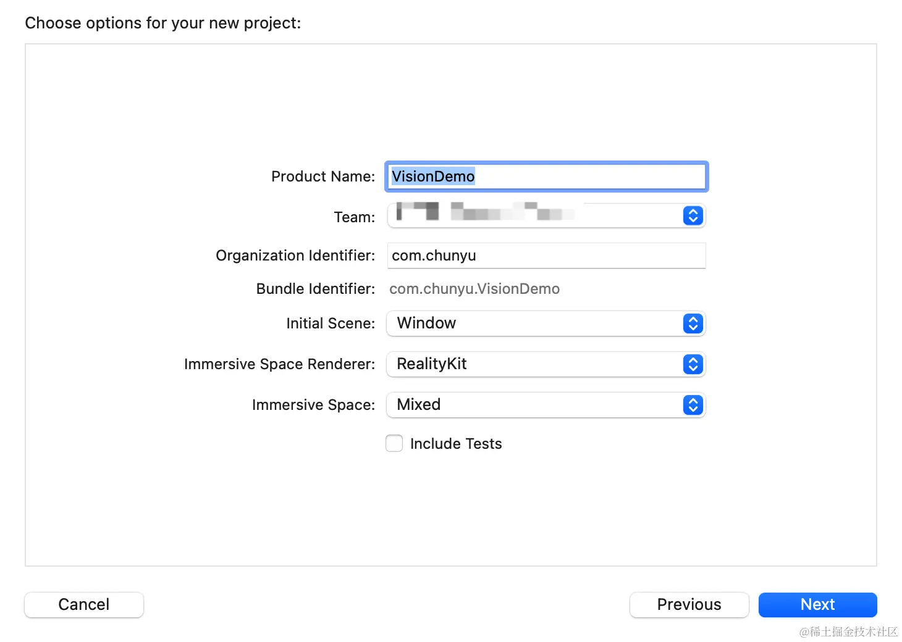Cancel the new project dialog
The width and height of the screenshot is (902, 642).
[84, 604]
